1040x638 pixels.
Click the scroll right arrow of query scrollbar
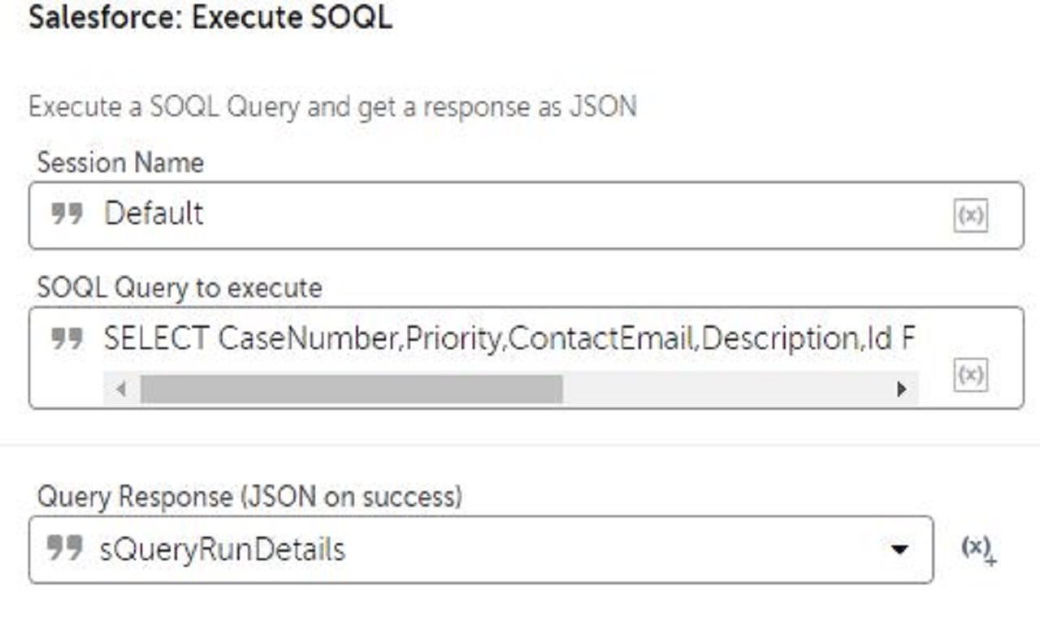(x=900, y=389)
